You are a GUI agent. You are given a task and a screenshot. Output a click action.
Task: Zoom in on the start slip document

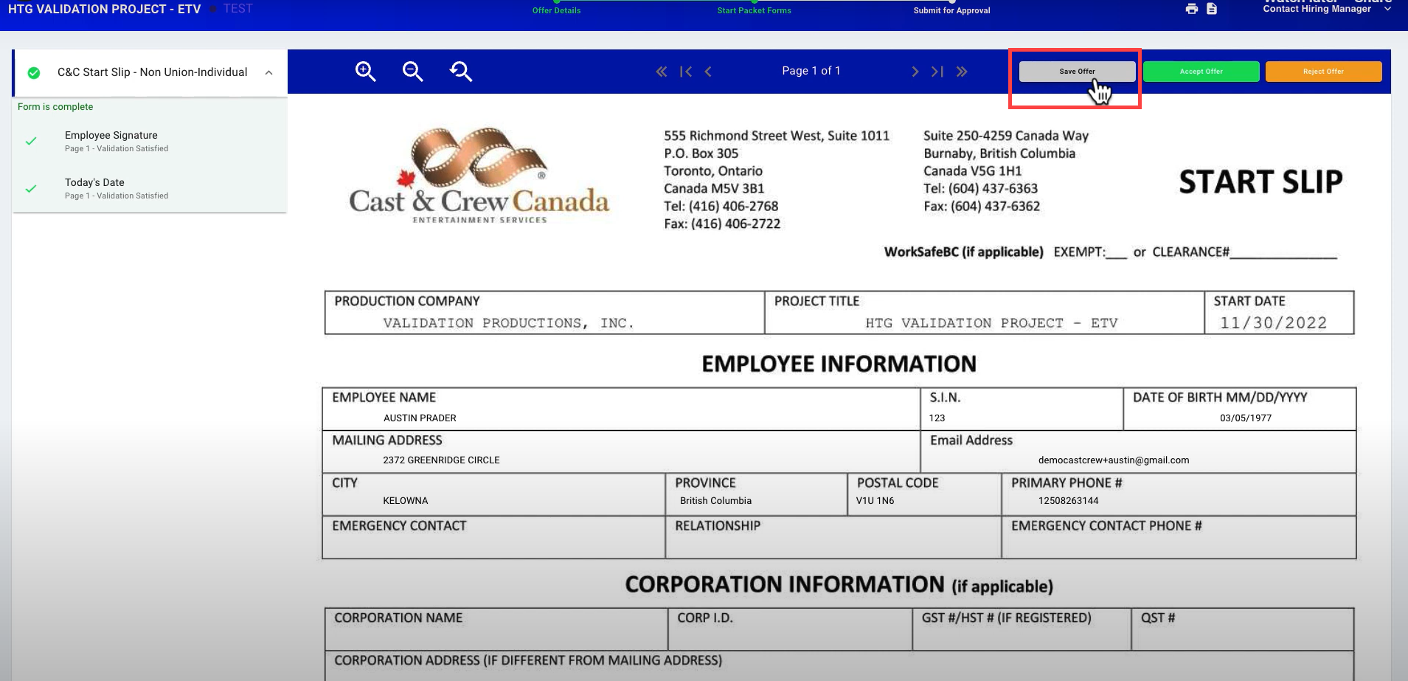point(366,72)
